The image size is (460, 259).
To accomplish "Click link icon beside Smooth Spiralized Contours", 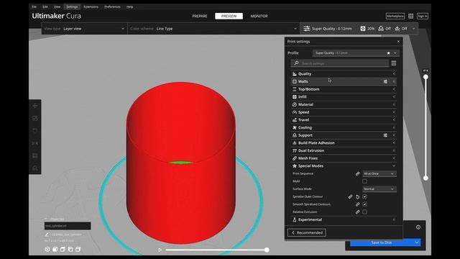I will [357, 204].
